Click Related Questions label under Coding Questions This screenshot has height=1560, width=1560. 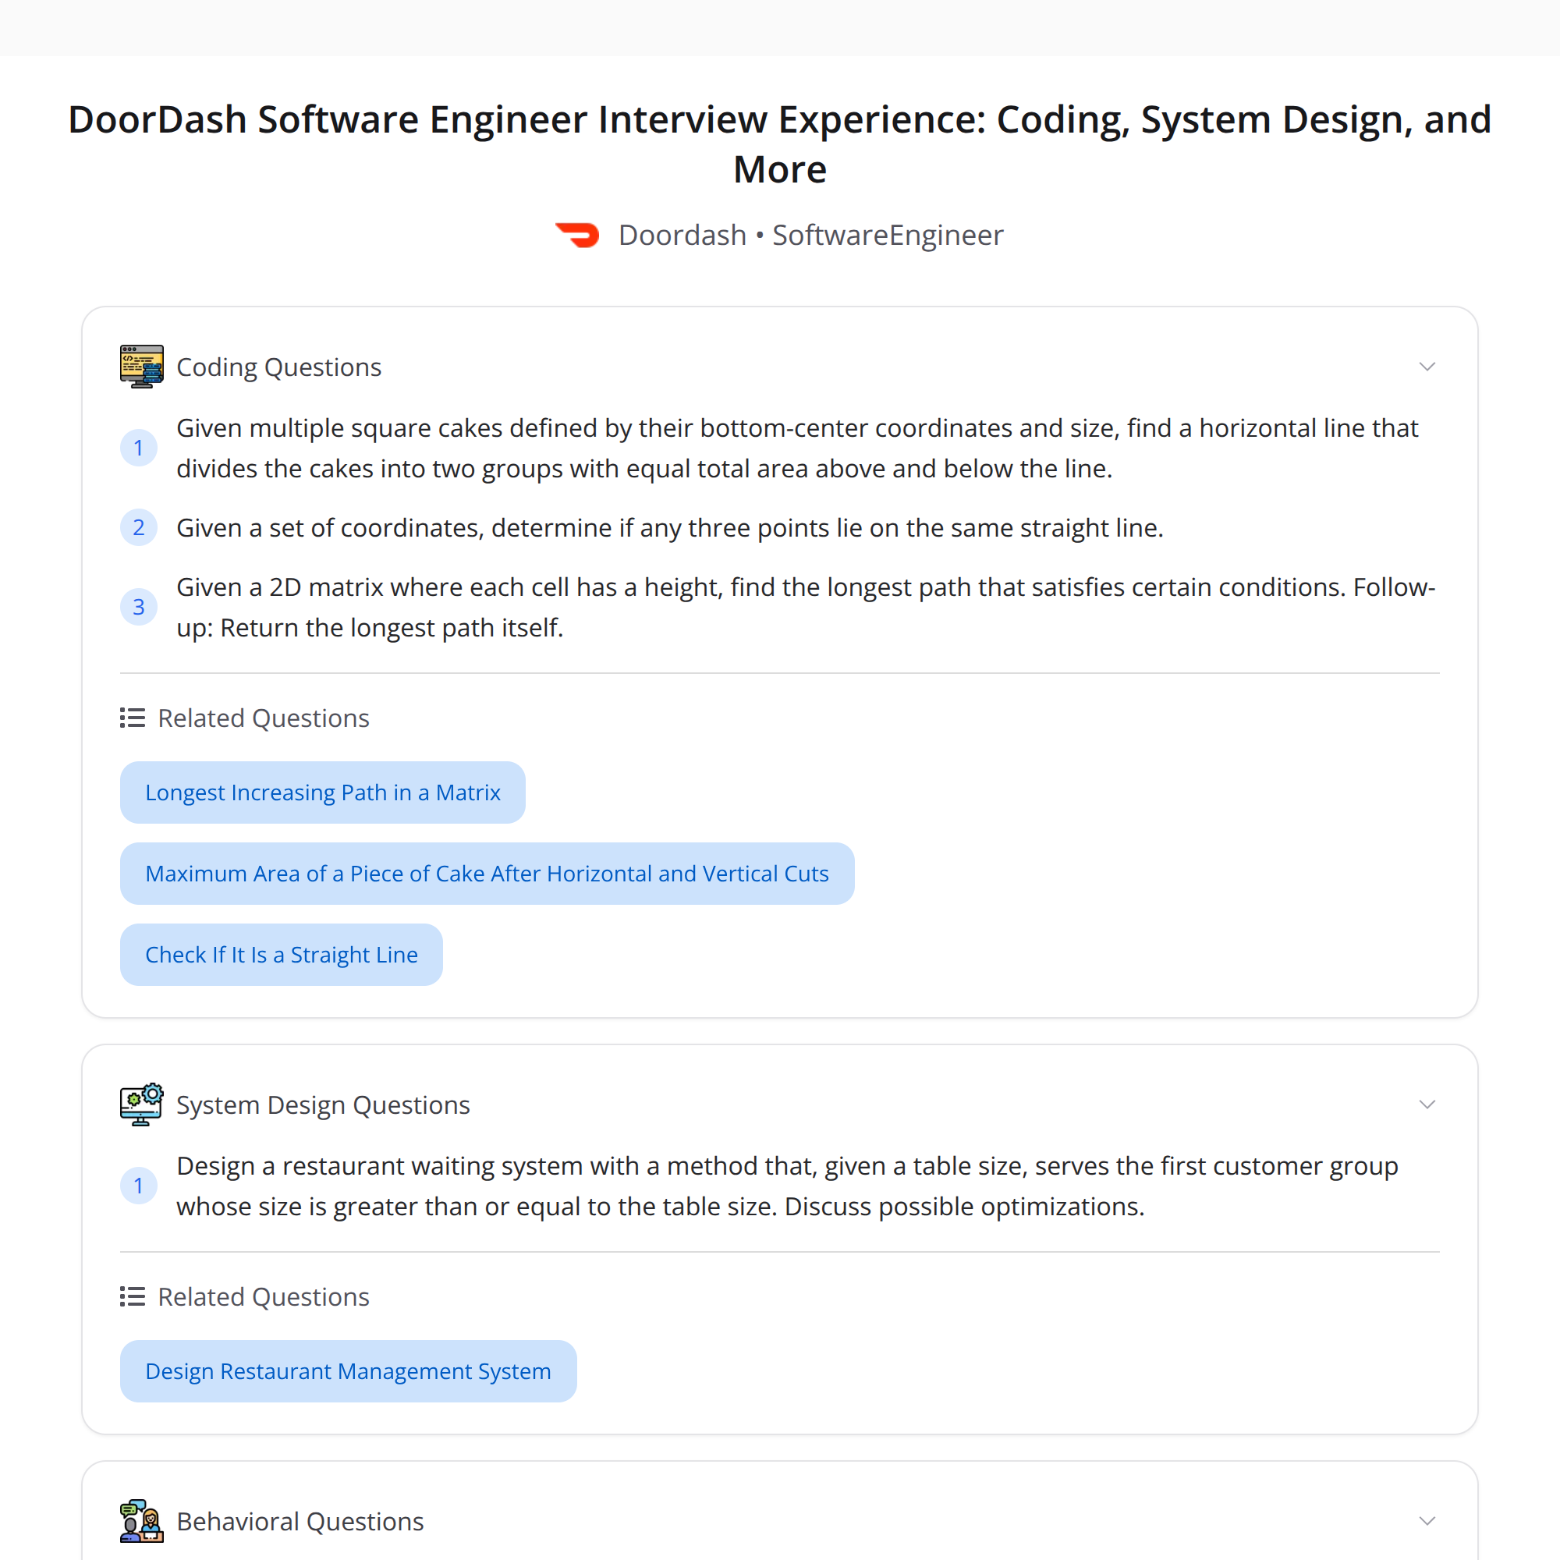pyautogui.click(x=263, y=718)
